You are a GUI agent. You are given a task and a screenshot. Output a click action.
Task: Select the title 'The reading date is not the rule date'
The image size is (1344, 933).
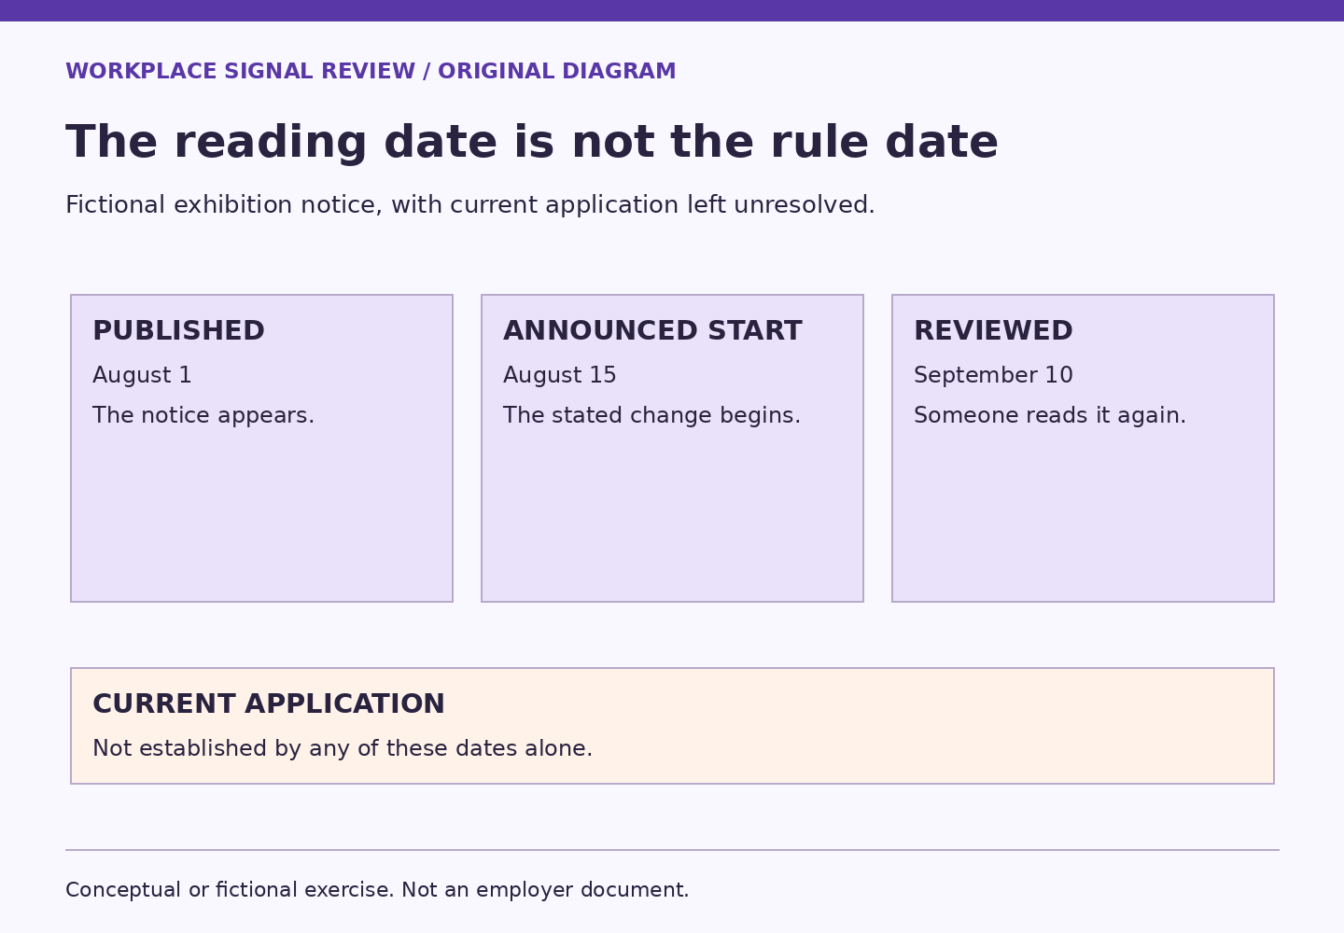coord(532,144)
